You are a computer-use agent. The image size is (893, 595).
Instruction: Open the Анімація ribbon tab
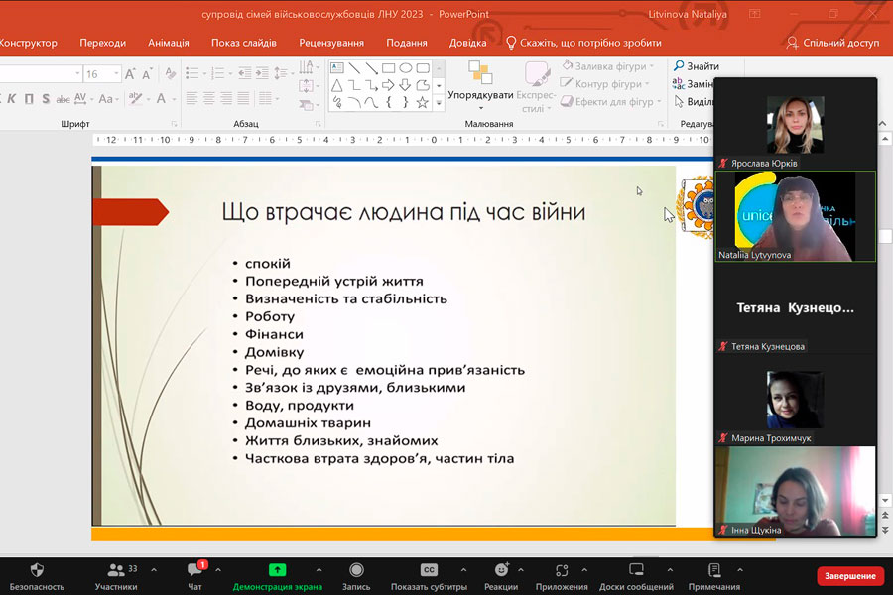(168, 43)
